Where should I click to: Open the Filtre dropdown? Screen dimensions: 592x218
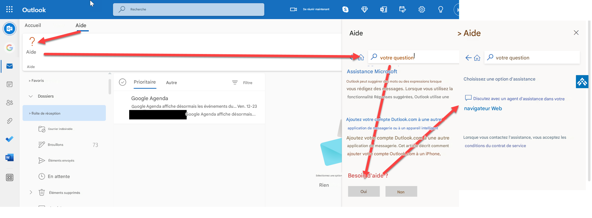242,83
